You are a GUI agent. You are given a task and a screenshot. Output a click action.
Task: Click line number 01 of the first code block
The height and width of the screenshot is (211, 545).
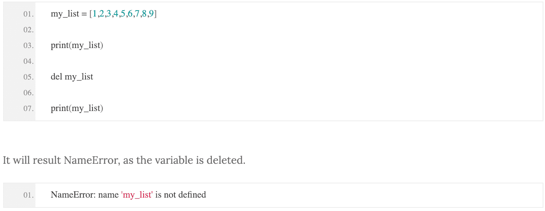[x=28, y=14]
